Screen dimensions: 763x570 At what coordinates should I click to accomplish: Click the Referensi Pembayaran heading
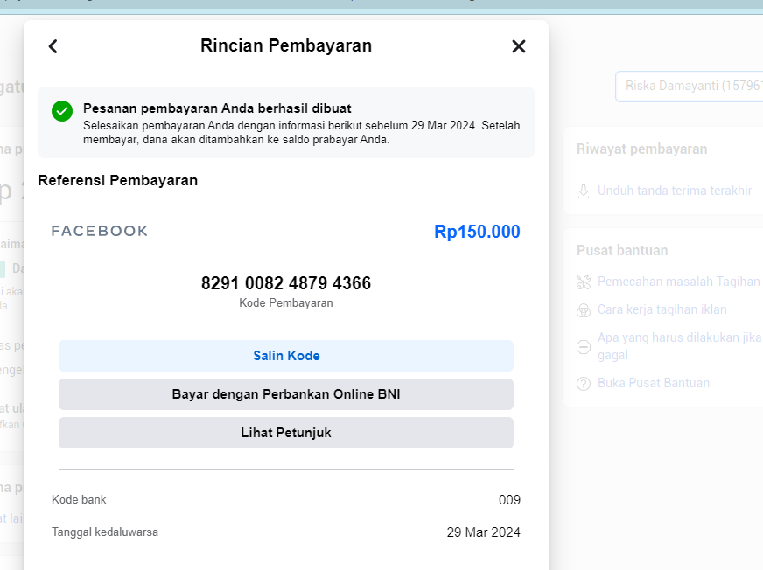pos(118,180)
